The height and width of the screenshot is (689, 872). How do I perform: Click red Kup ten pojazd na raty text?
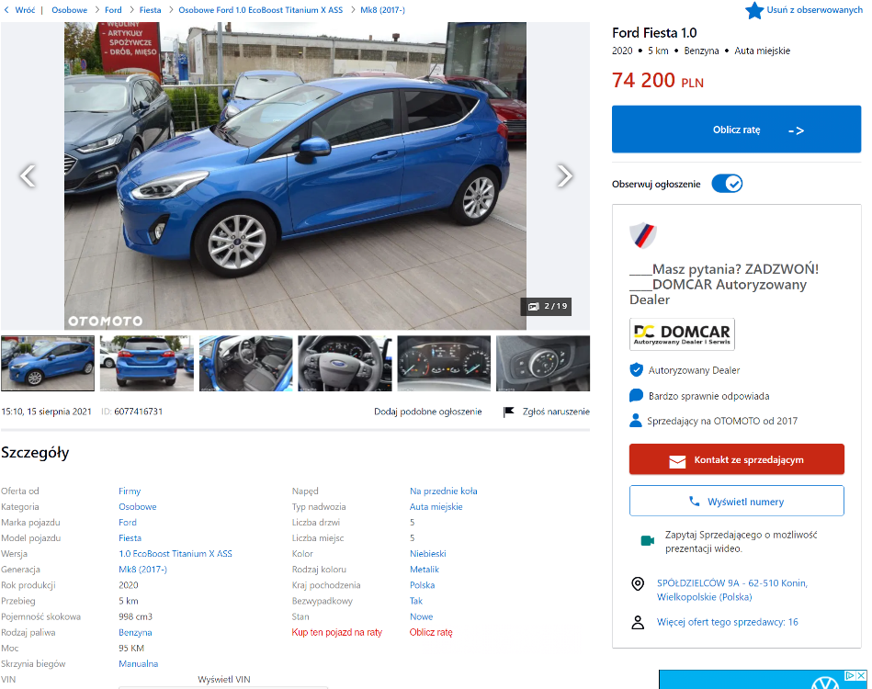coord(337,632)
